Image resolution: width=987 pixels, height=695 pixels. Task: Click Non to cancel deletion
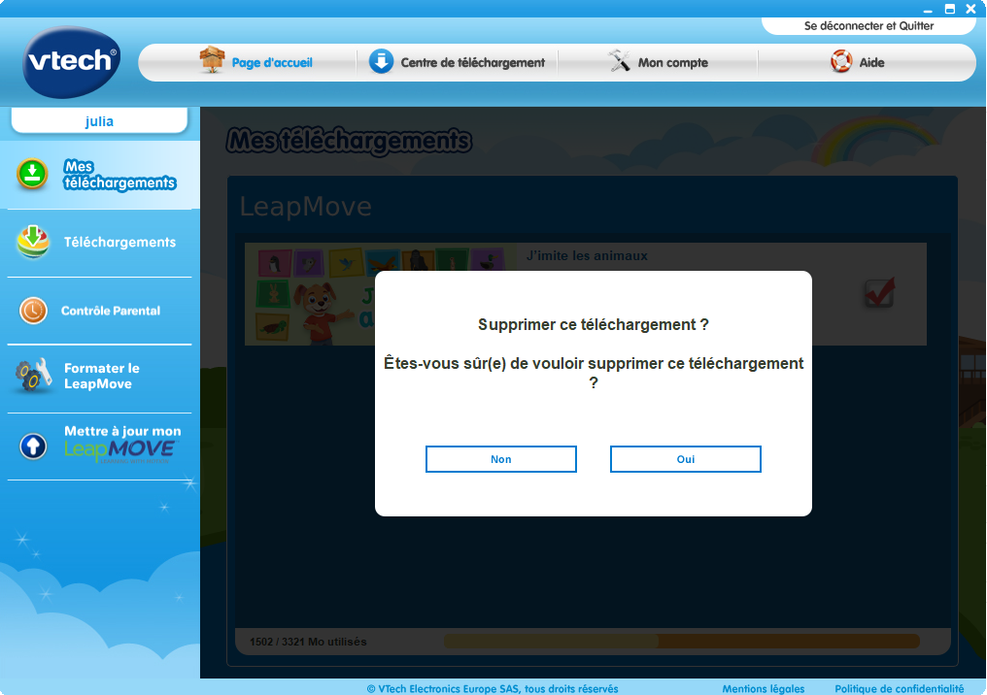(501, 459)
